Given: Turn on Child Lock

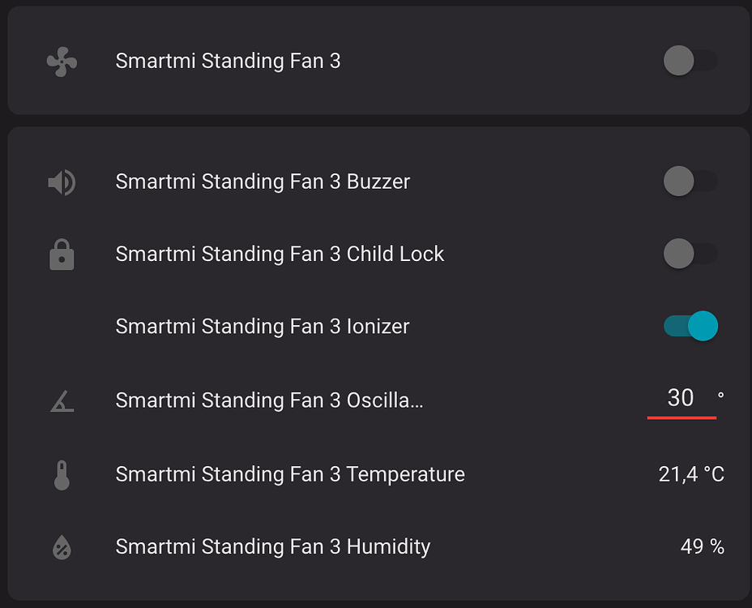Looking at the screenshot, I should tap(690, 254).
